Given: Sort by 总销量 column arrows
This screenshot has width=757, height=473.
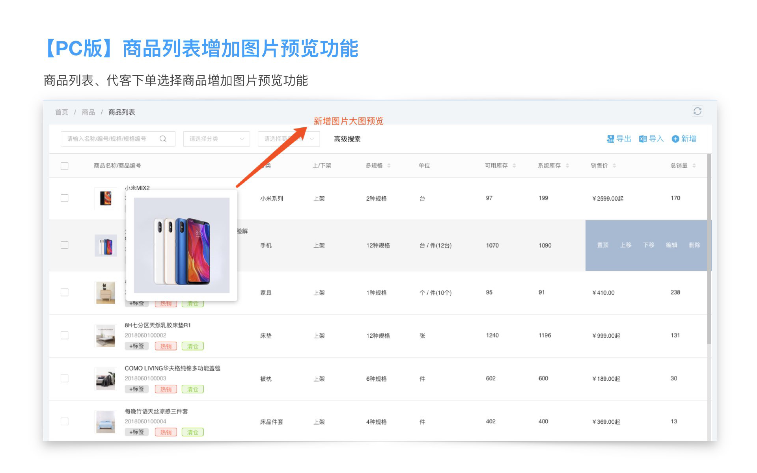Looking at the screenshot, I should pyautogui.click(x=694, y=166).
